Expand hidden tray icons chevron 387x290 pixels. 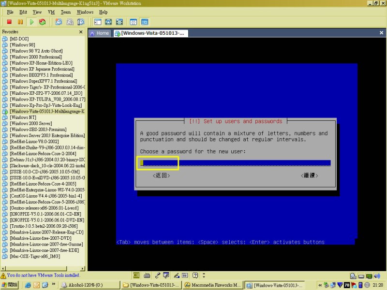pyautogui.click(x=320, y=285)
